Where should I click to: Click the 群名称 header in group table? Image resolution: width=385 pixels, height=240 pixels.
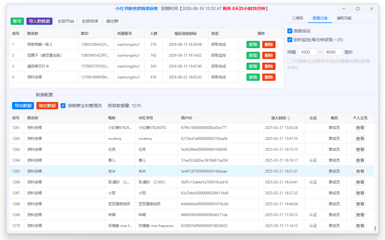(51, 34)
